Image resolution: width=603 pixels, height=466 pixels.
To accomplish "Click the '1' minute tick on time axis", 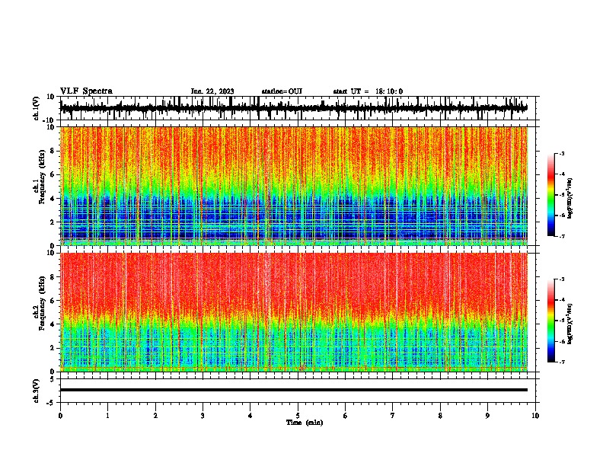I will (x=107, y=416).
